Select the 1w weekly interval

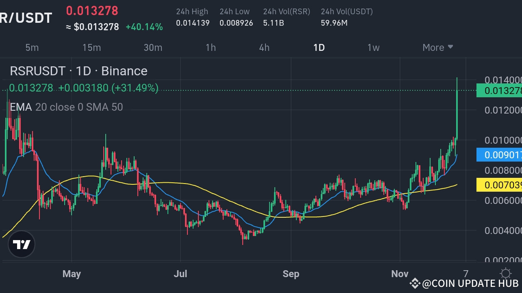click(x=373, y=47)
